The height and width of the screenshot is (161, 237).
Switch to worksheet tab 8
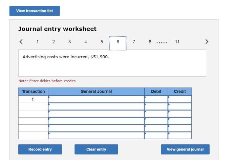point(150,42)
